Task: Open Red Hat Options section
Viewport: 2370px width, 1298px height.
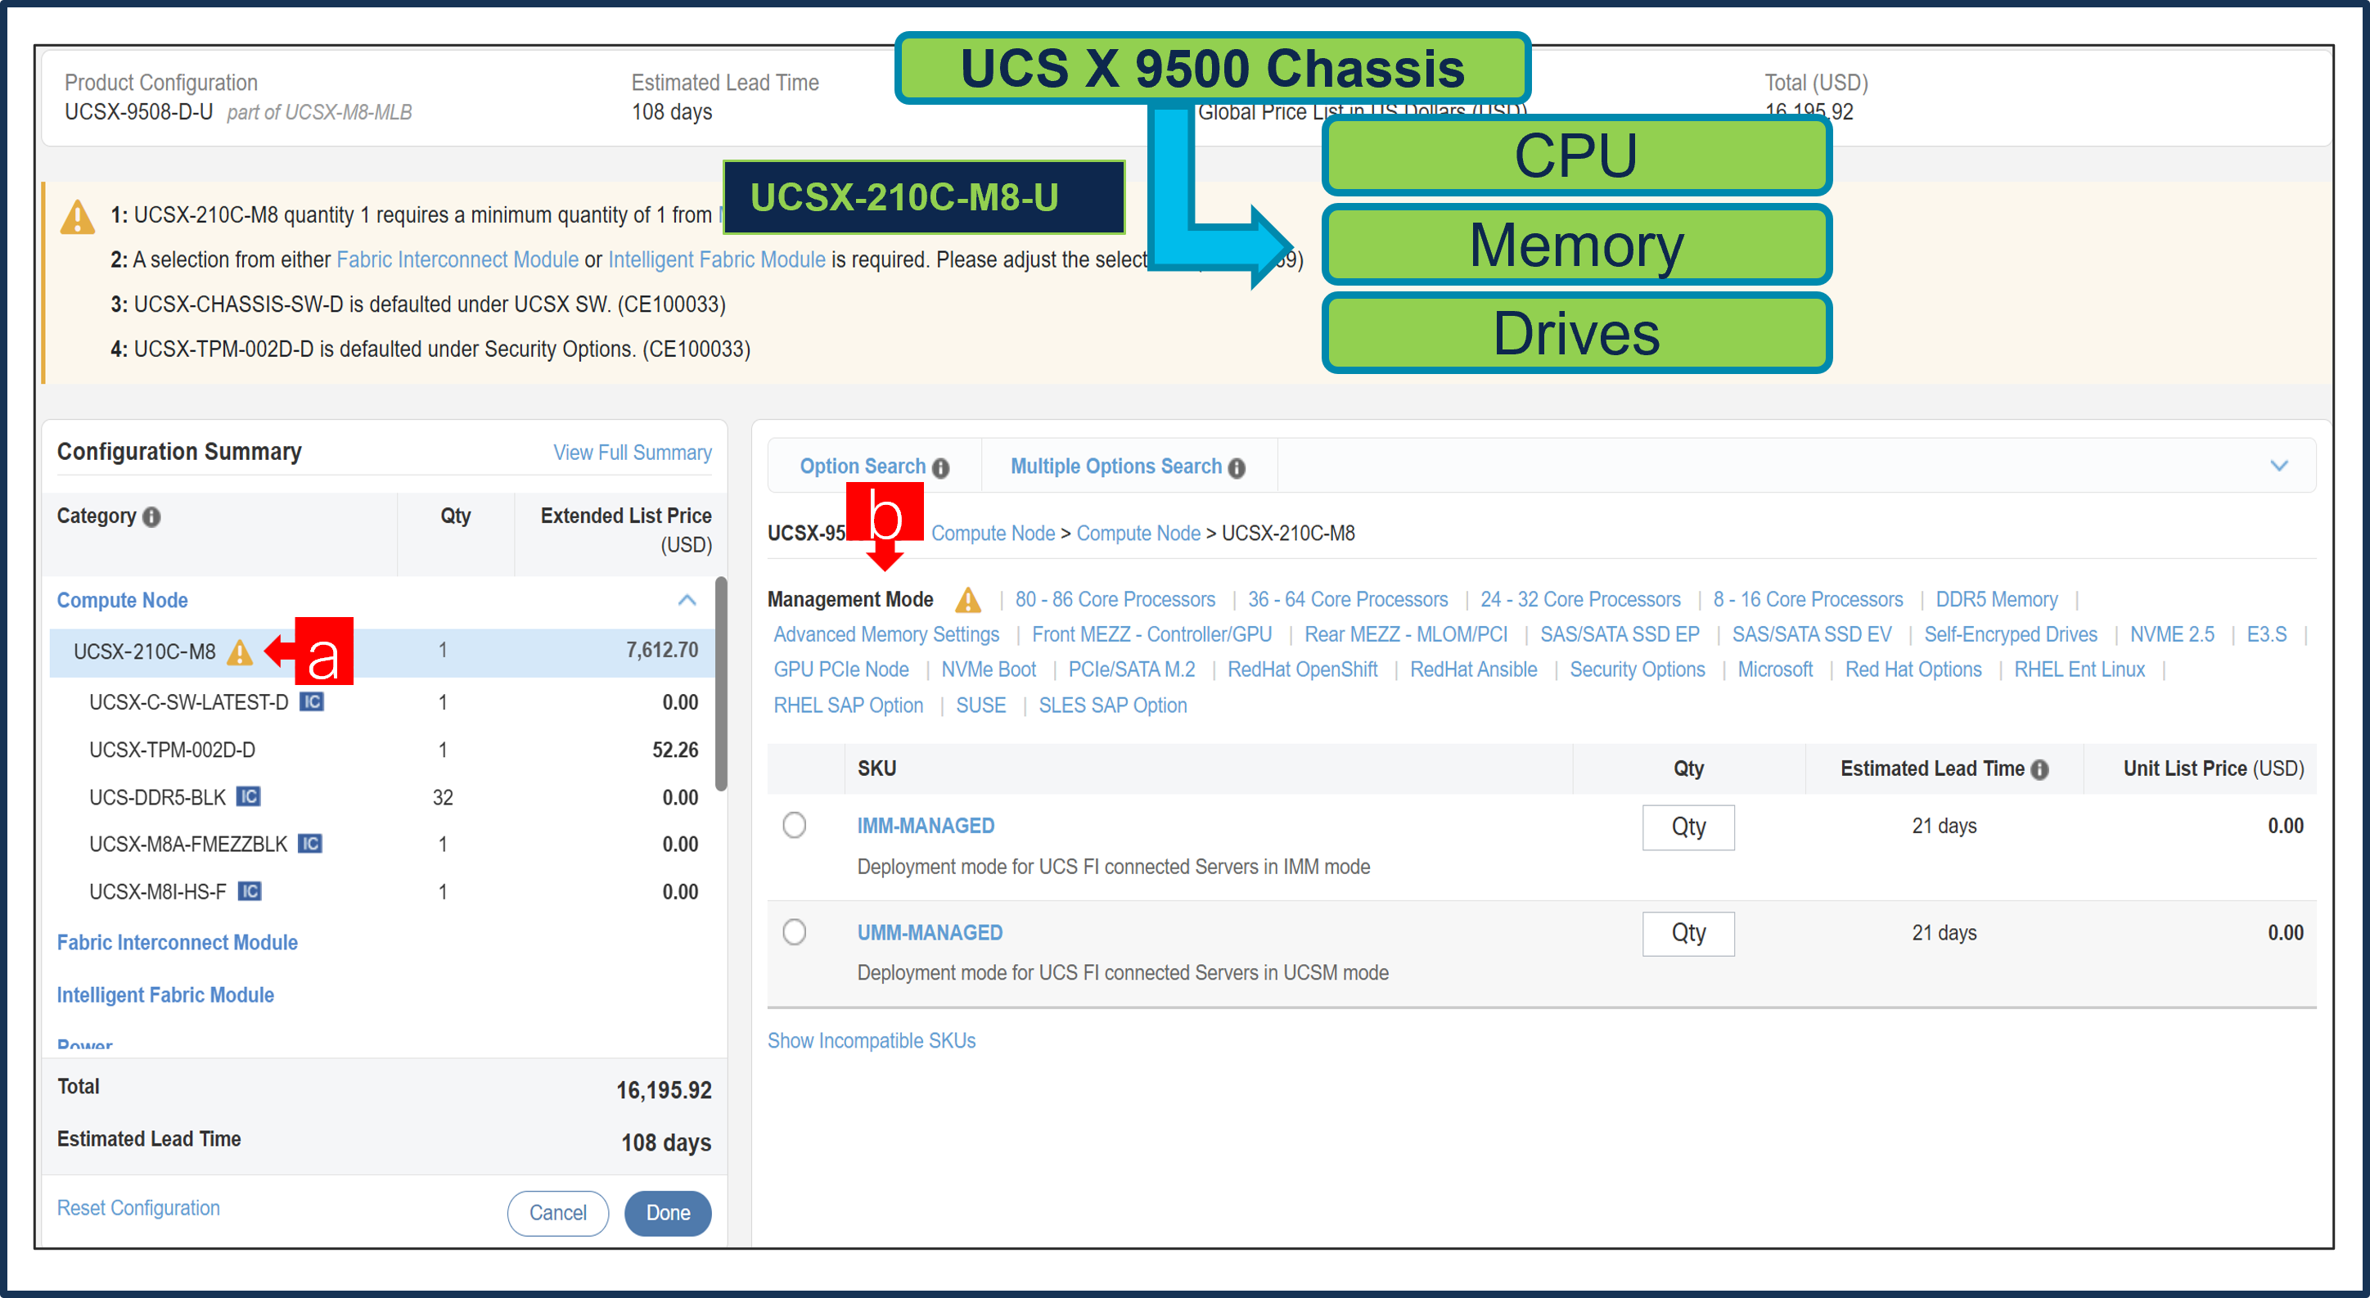Action: point(1913,669)
